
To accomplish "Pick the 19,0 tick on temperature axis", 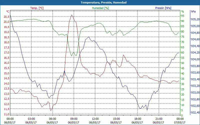I will pos(7,32).
